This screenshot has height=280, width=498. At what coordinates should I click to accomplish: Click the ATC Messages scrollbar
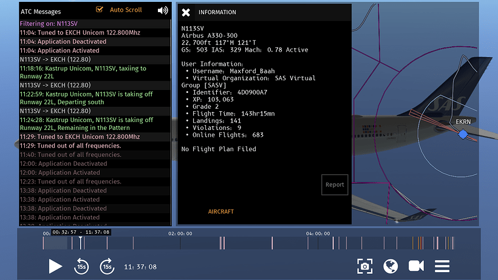pos(171,49)
